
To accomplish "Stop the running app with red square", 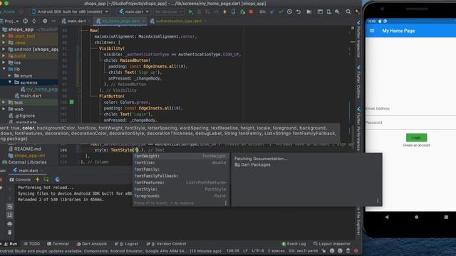I will click(x=251, y=12).
